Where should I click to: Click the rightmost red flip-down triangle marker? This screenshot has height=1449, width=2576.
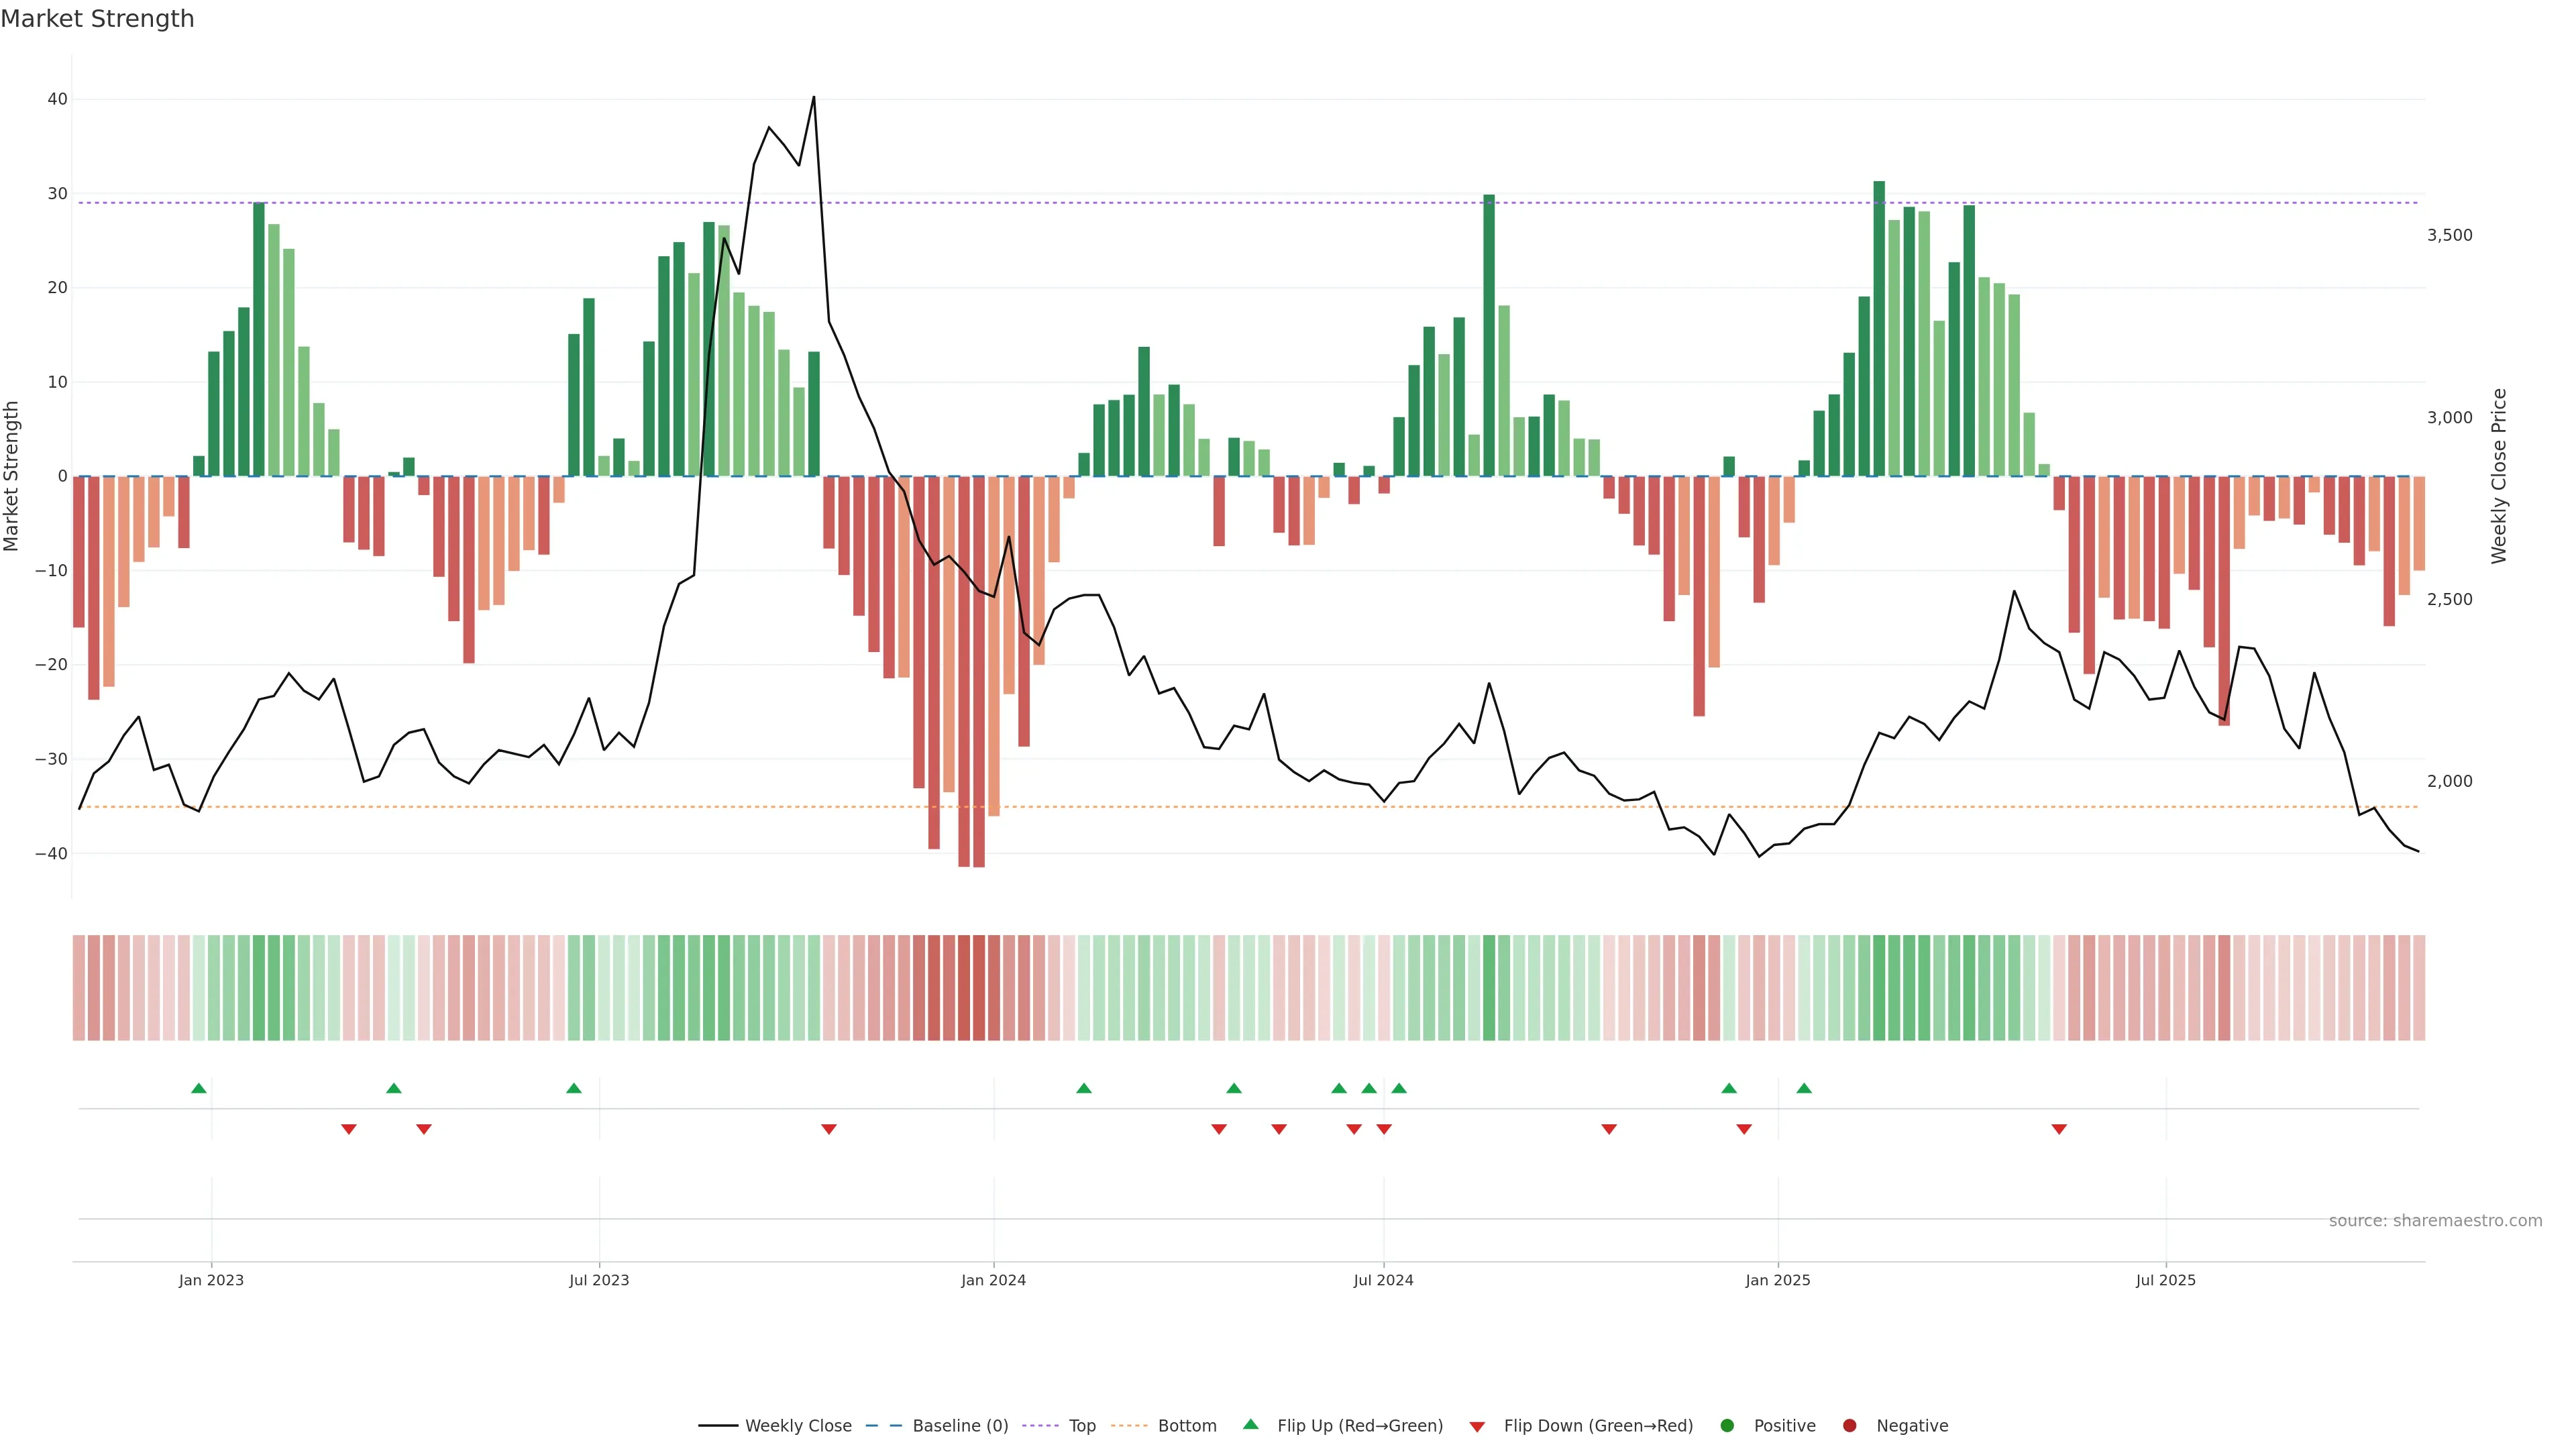pos(2059,1129)
